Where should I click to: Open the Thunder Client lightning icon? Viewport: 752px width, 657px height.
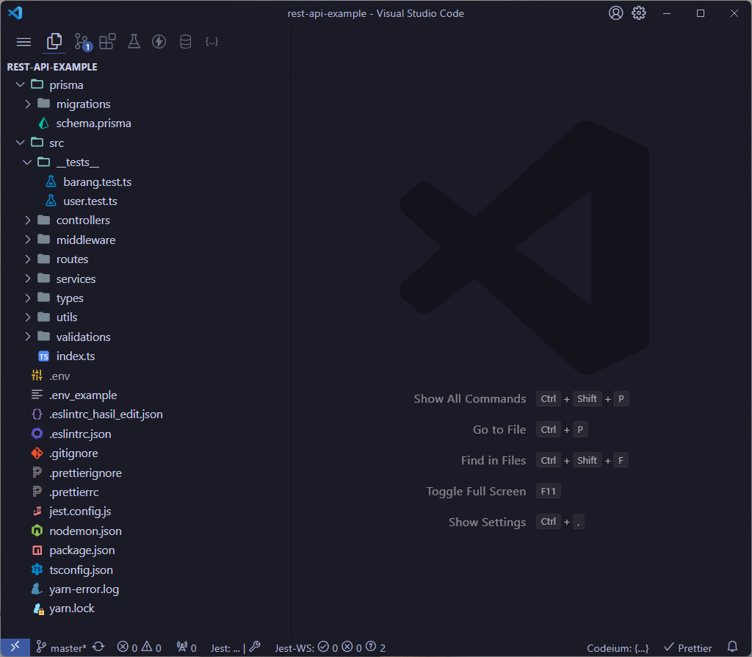[x=159, y=42]
